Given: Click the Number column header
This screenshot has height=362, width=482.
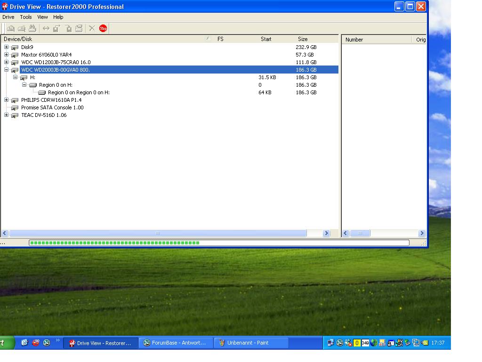Looking at the screenshot, I should [377, 40].
